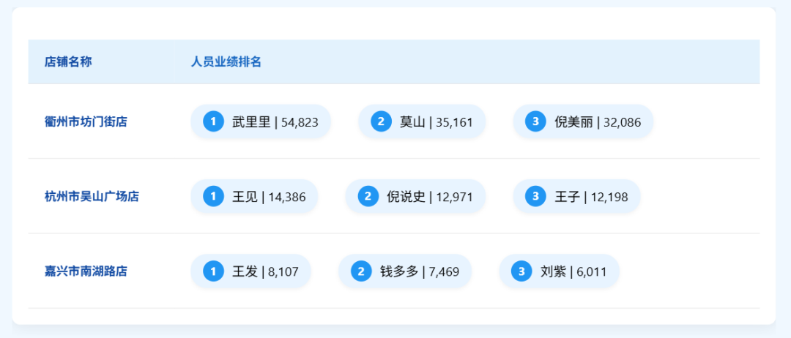Image resolution: width=791 pixels, height=338 pixels.
Task: Open the 杭州市吴山广场店 store link
Action: (x=92, y=197)
